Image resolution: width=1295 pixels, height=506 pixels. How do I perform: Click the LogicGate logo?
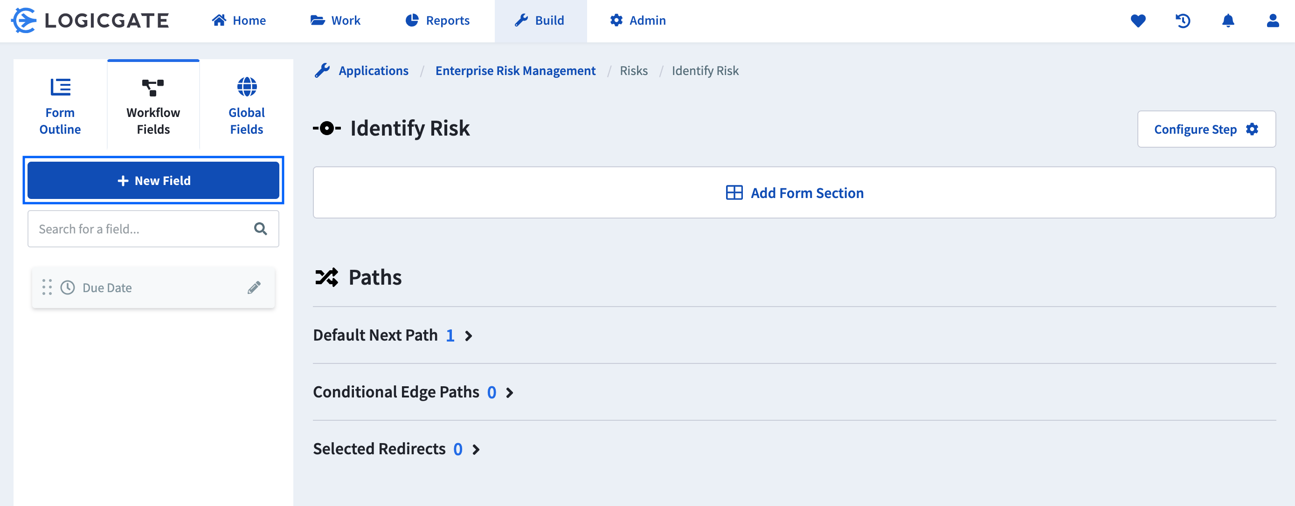tap(90, 21)
